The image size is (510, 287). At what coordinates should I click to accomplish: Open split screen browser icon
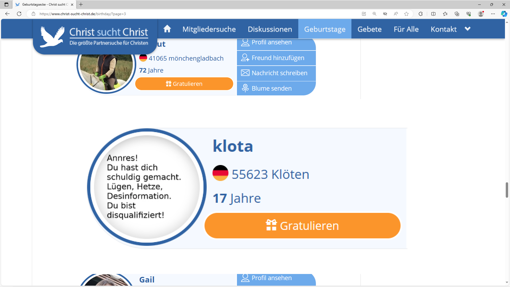[x=433, y=14]
